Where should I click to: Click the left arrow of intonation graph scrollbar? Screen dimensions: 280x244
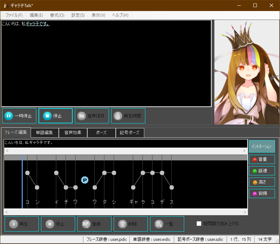pyautogui.click(x=6, y=212)
